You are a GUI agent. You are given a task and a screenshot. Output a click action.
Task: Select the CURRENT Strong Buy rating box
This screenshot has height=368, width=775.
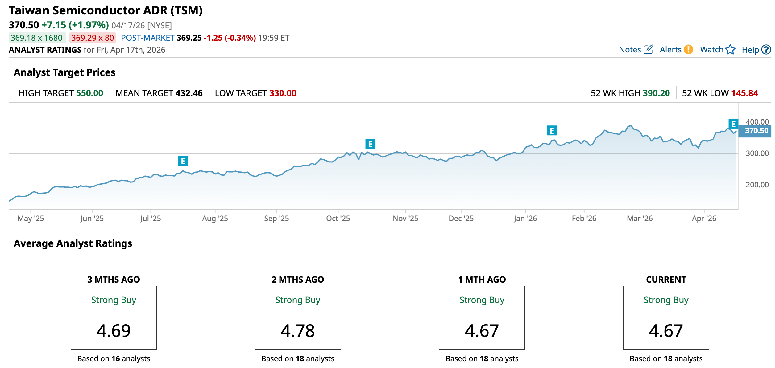point(666,317)
